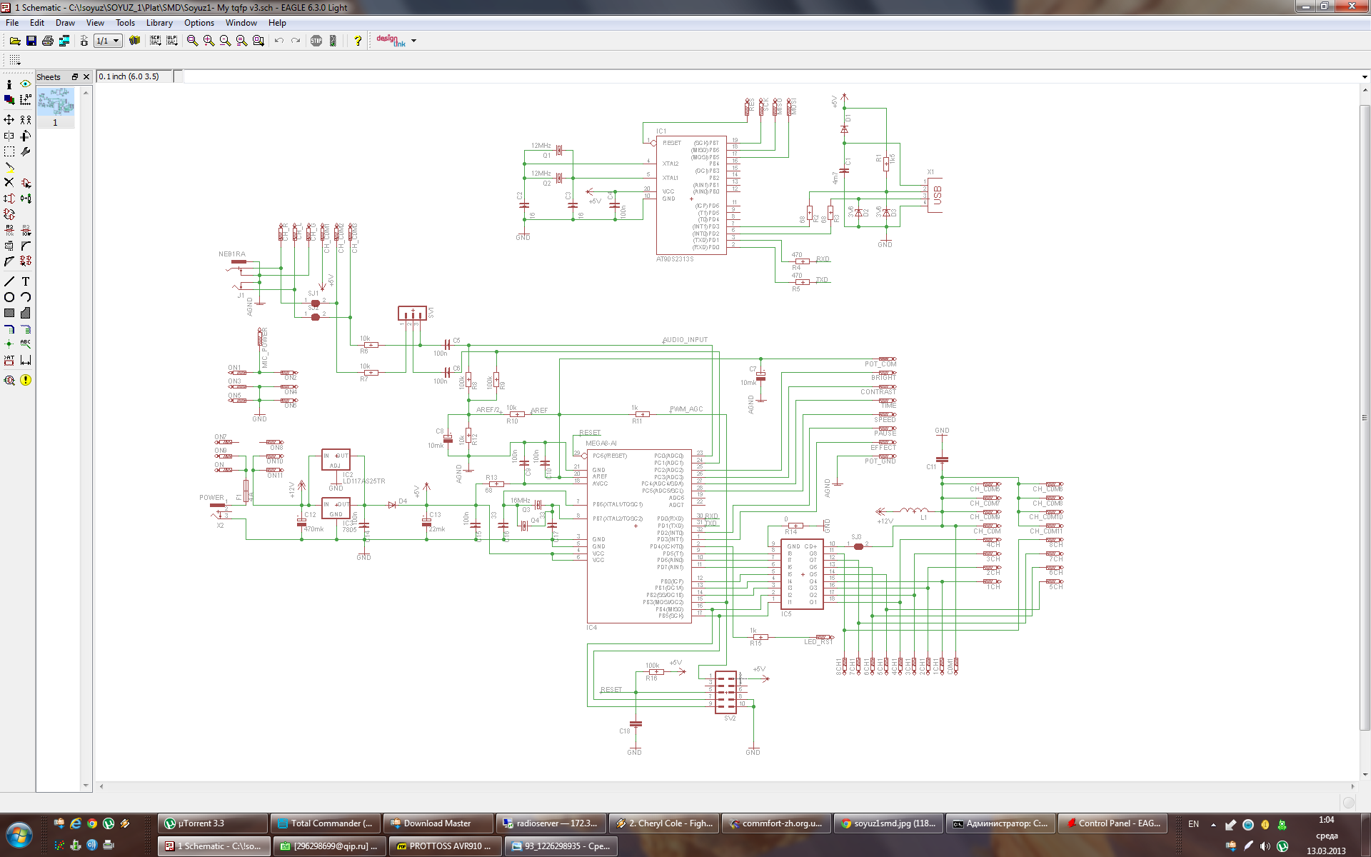
Task: Open the 1/1 sheet selector dropdown
Action: pyautogui.click(x=116, y=41)
